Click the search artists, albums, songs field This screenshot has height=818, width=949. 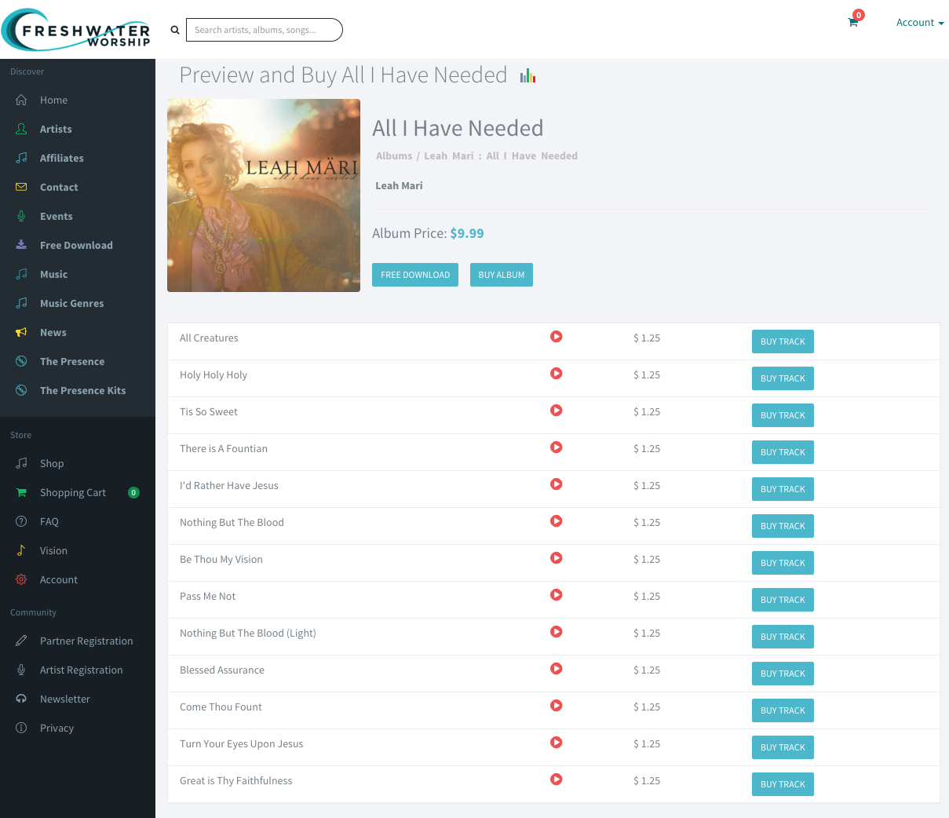(265, 30)
